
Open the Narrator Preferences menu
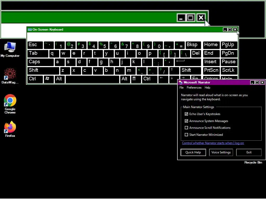tap(194, 88)
